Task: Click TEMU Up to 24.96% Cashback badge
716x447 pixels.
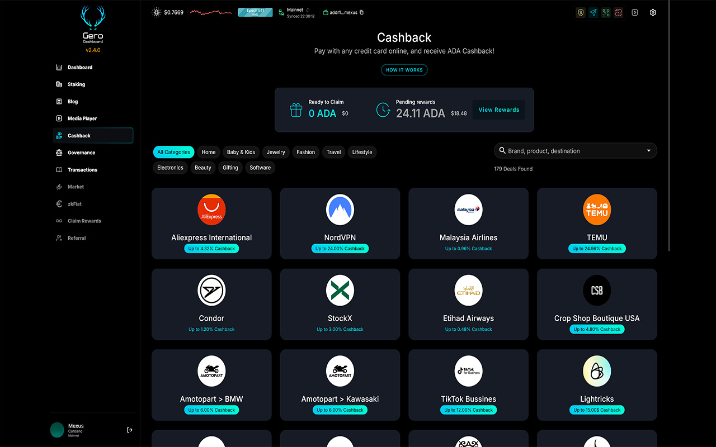Action: (597, 249)
